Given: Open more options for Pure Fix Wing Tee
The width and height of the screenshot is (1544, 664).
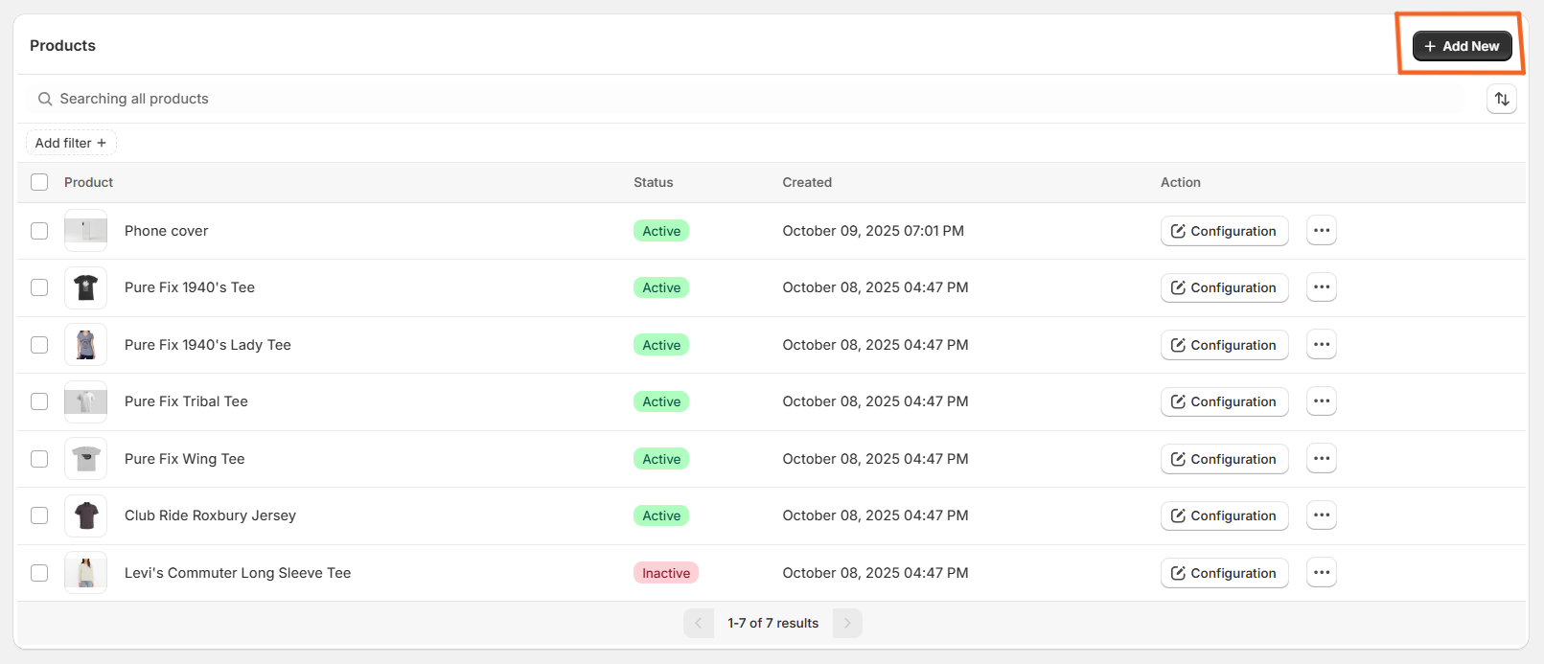Looking at the screenshot, I should (x=1321, y=459).
